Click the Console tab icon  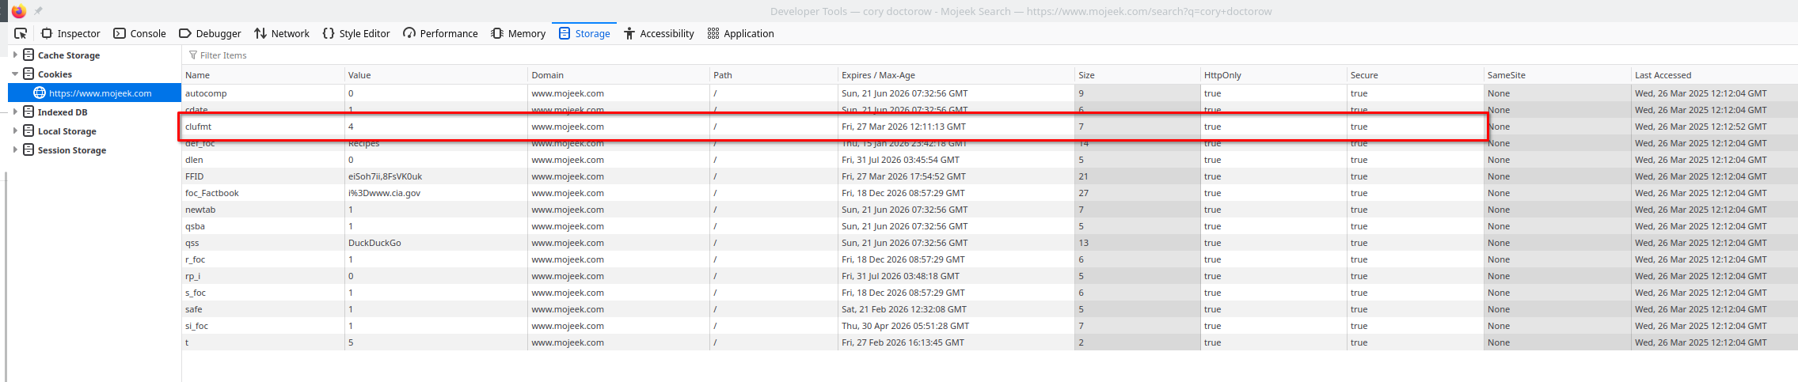pyautogui.click(x=120, y=33)
